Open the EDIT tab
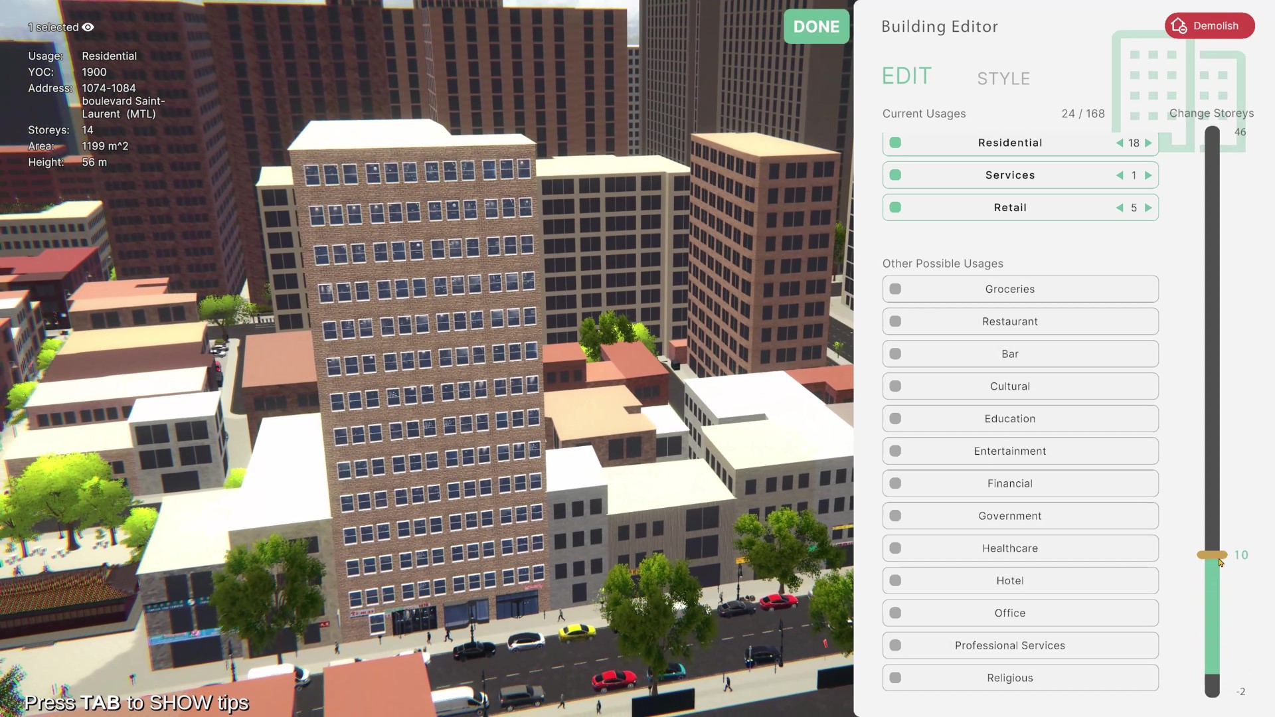 906,76
